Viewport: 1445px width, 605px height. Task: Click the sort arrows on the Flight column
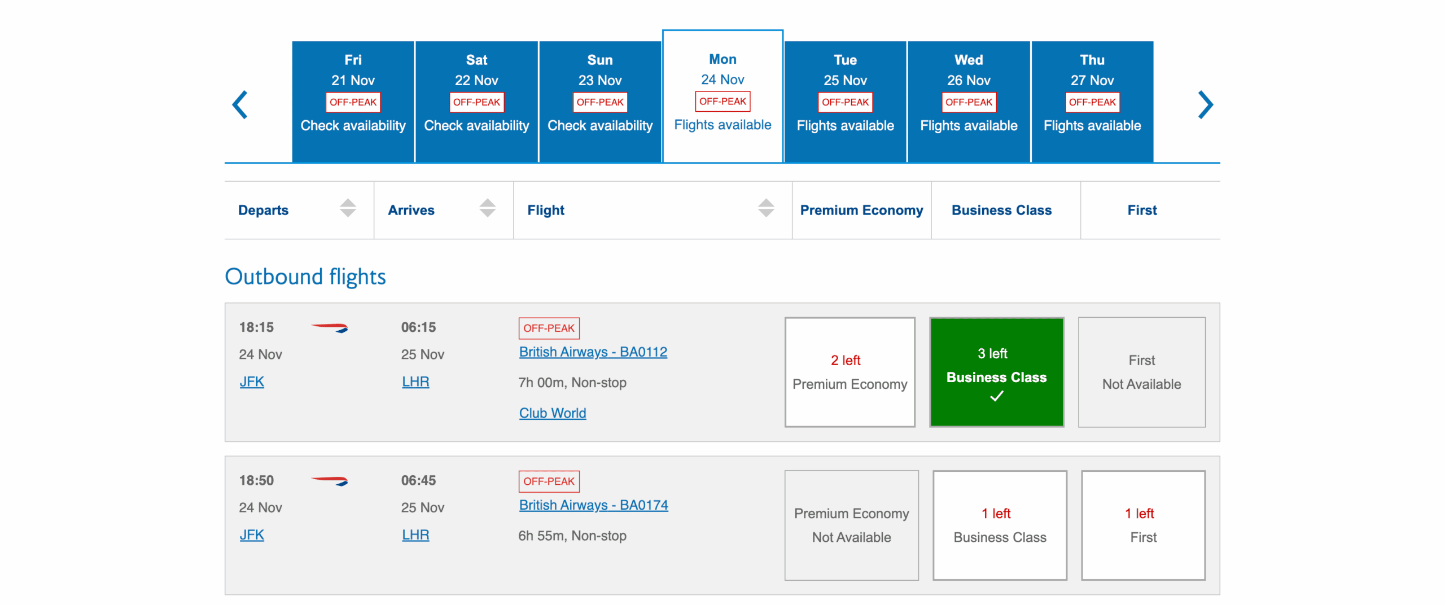click(x=765, y=209)
